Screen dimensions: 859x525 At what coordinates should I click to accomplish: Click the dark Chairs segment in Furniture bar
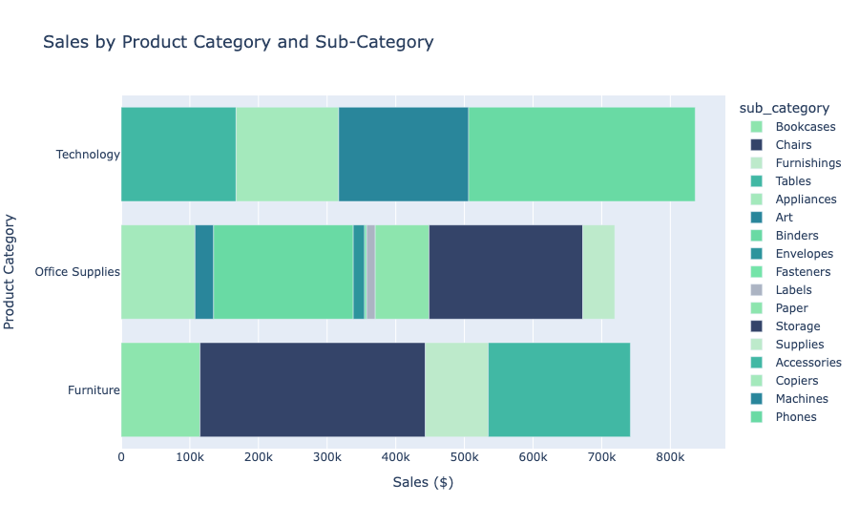[x=312, y=389]
